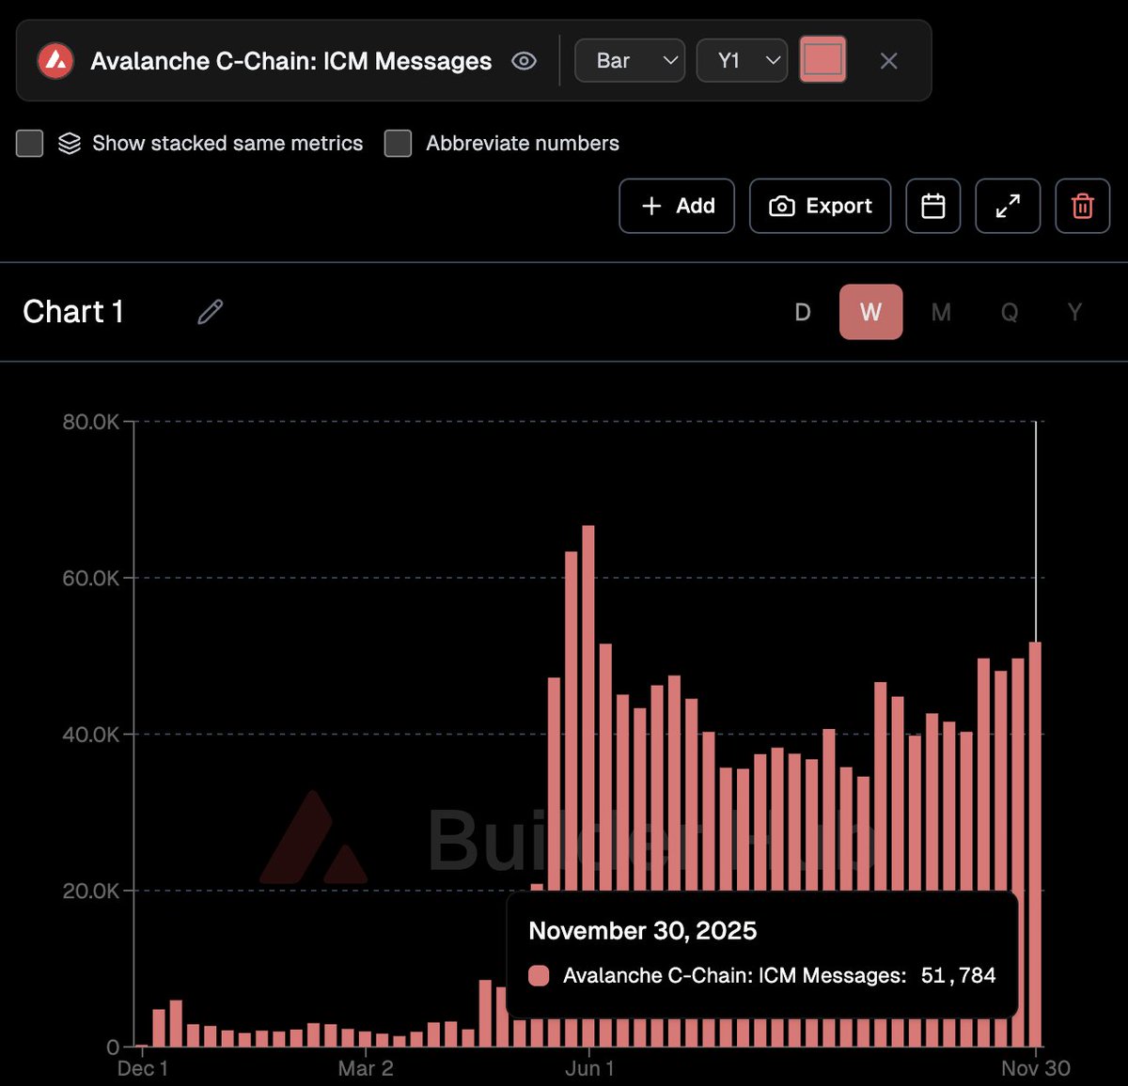Image resolution: width=1128 pixels, height=1086 pixels.
Task: Click the Avalanche C-Chain: ICM Messages label
Action: [x=290, y=61]
